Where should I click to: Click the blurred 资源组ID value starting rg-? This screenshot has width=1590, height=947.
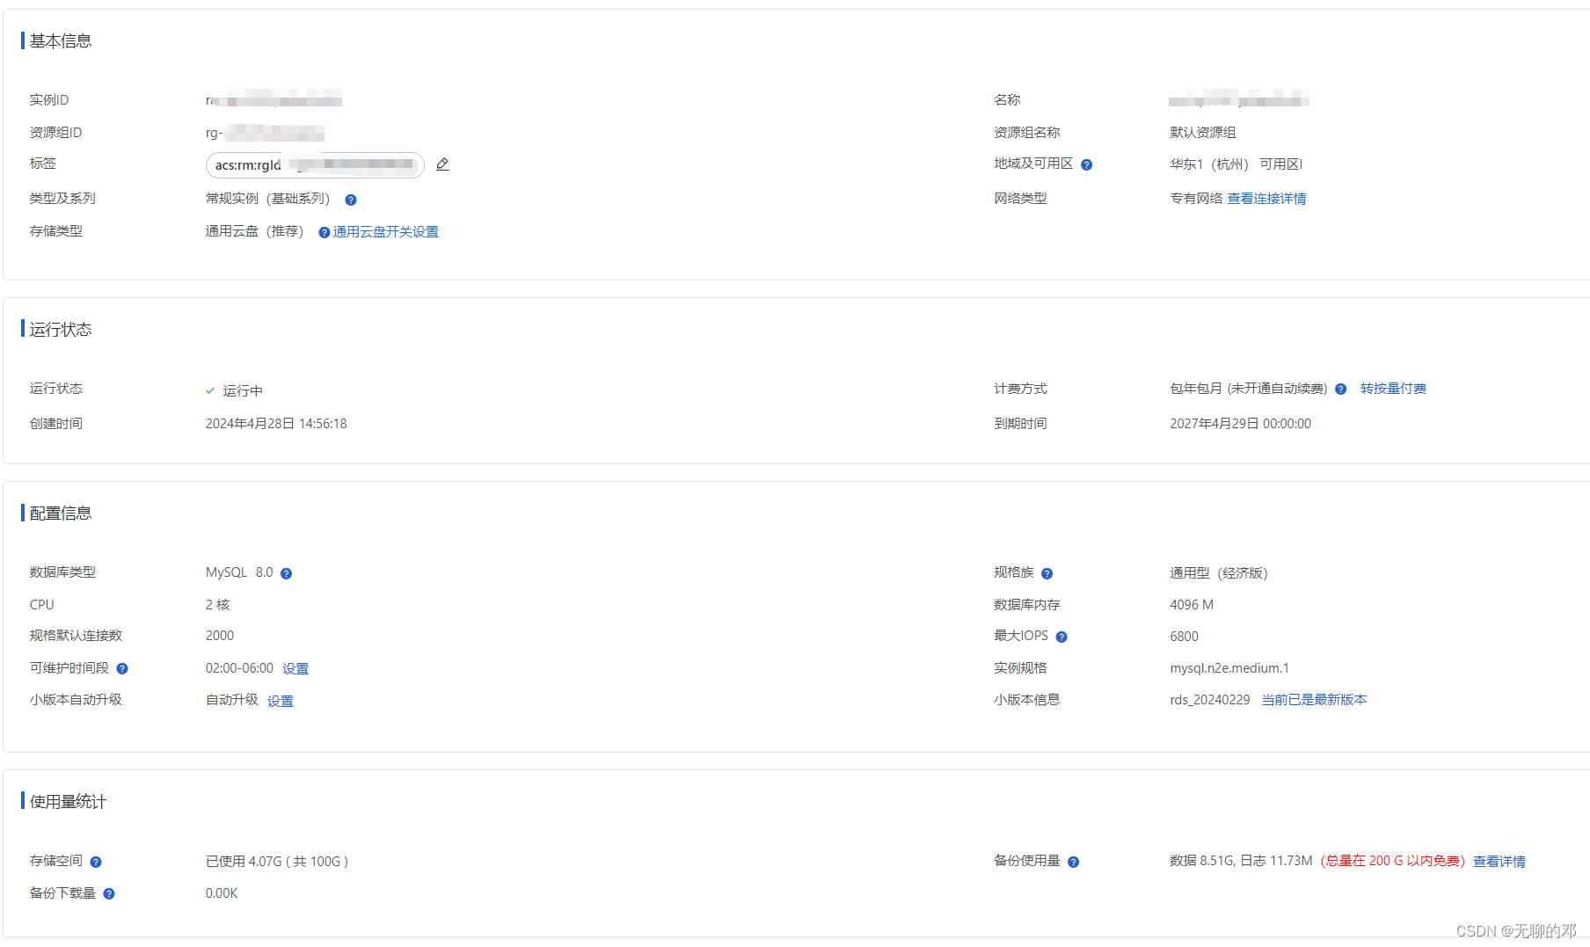click(265, 133)
